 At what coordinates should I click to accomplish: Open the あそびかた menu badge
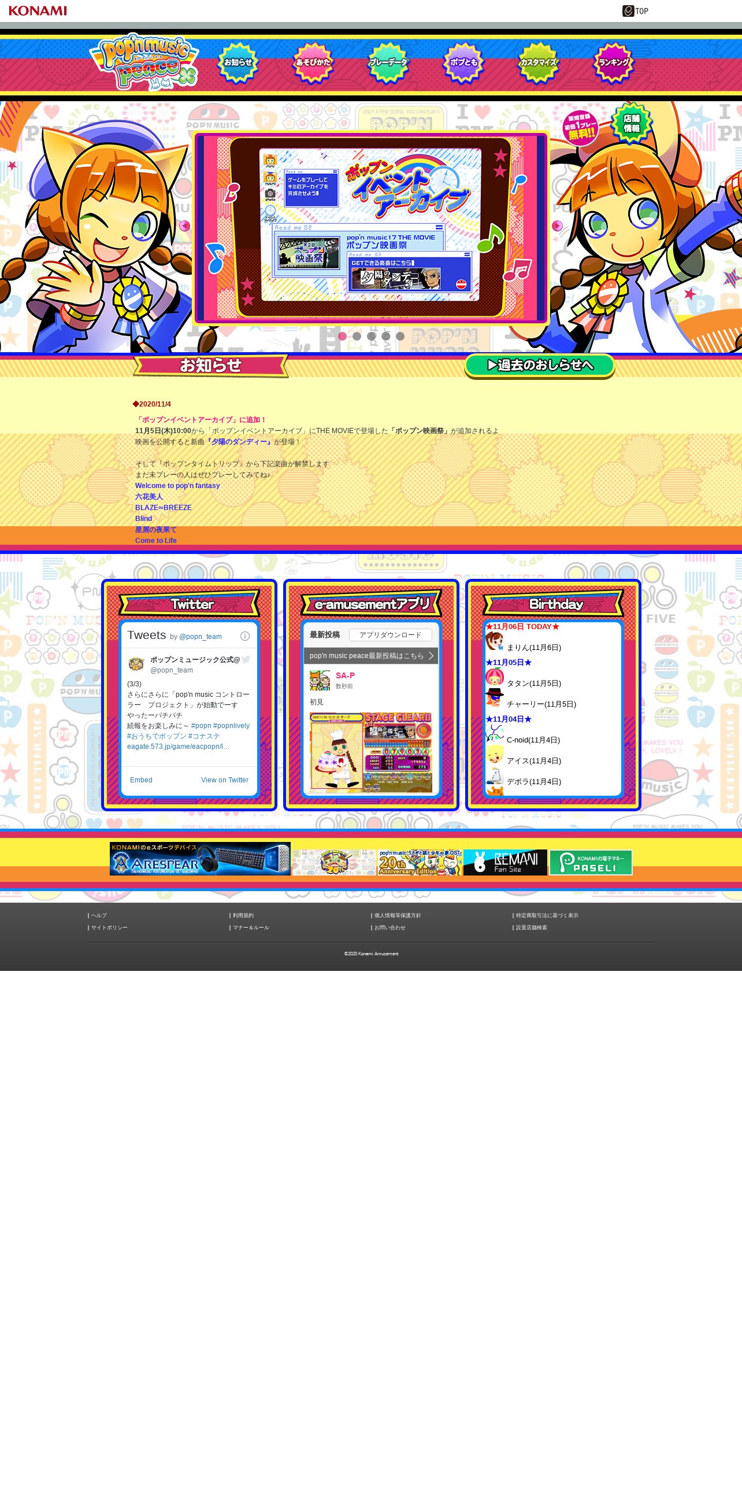coord(313,62)
